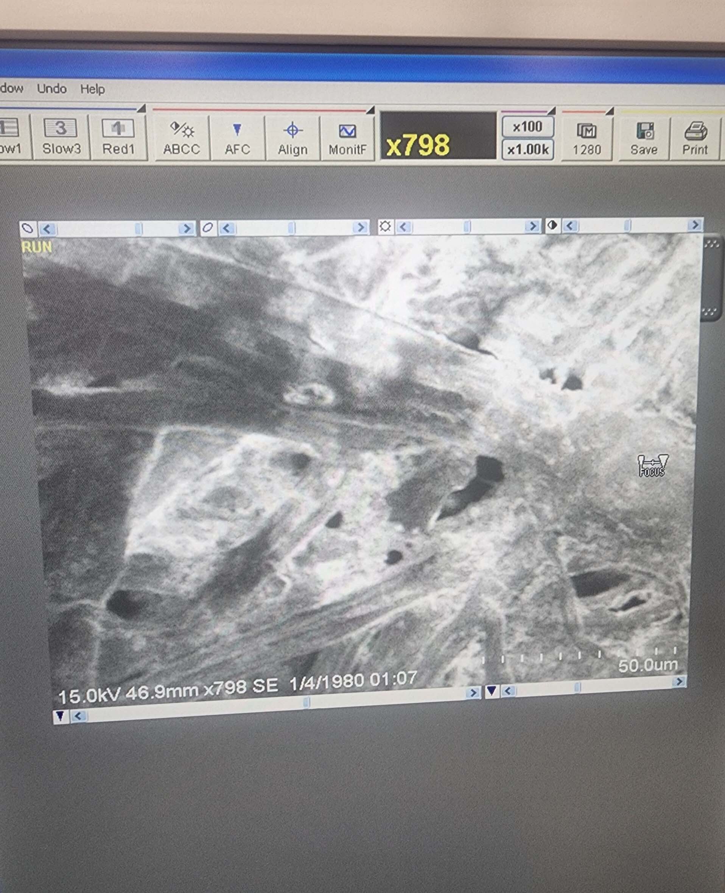Set magnification preset to x100
The height and width of the screenshot is (893, 725).
(528, 126)
